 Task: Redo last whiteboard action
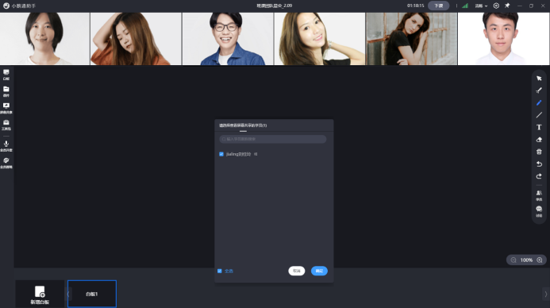pos(539,176)
